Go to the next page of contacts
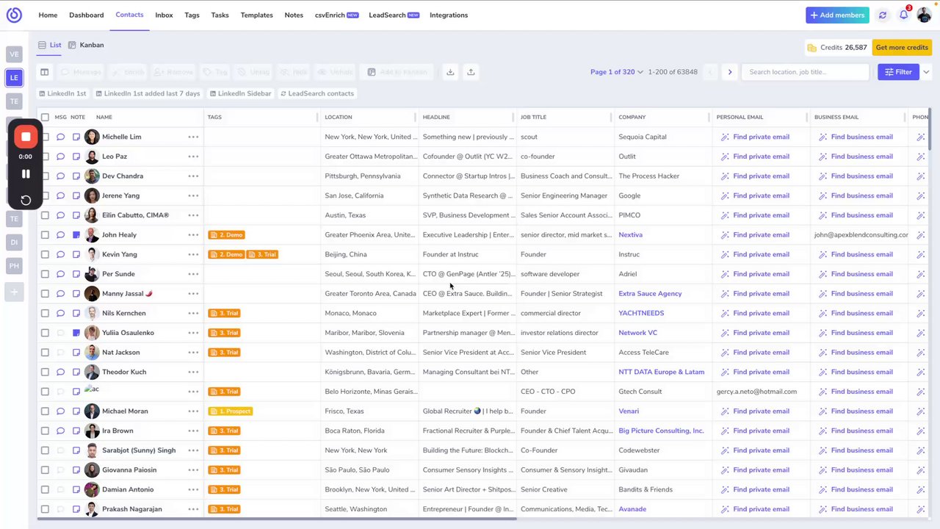The width and height of the screenshot is (940, 529). 729,72
